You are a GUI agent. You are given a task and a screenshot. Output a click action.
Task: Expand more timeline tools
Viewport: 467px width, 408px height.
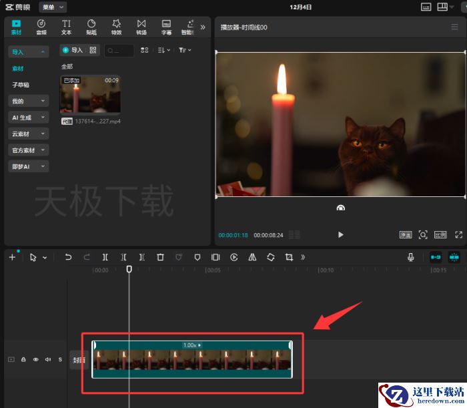coord(303,257)
